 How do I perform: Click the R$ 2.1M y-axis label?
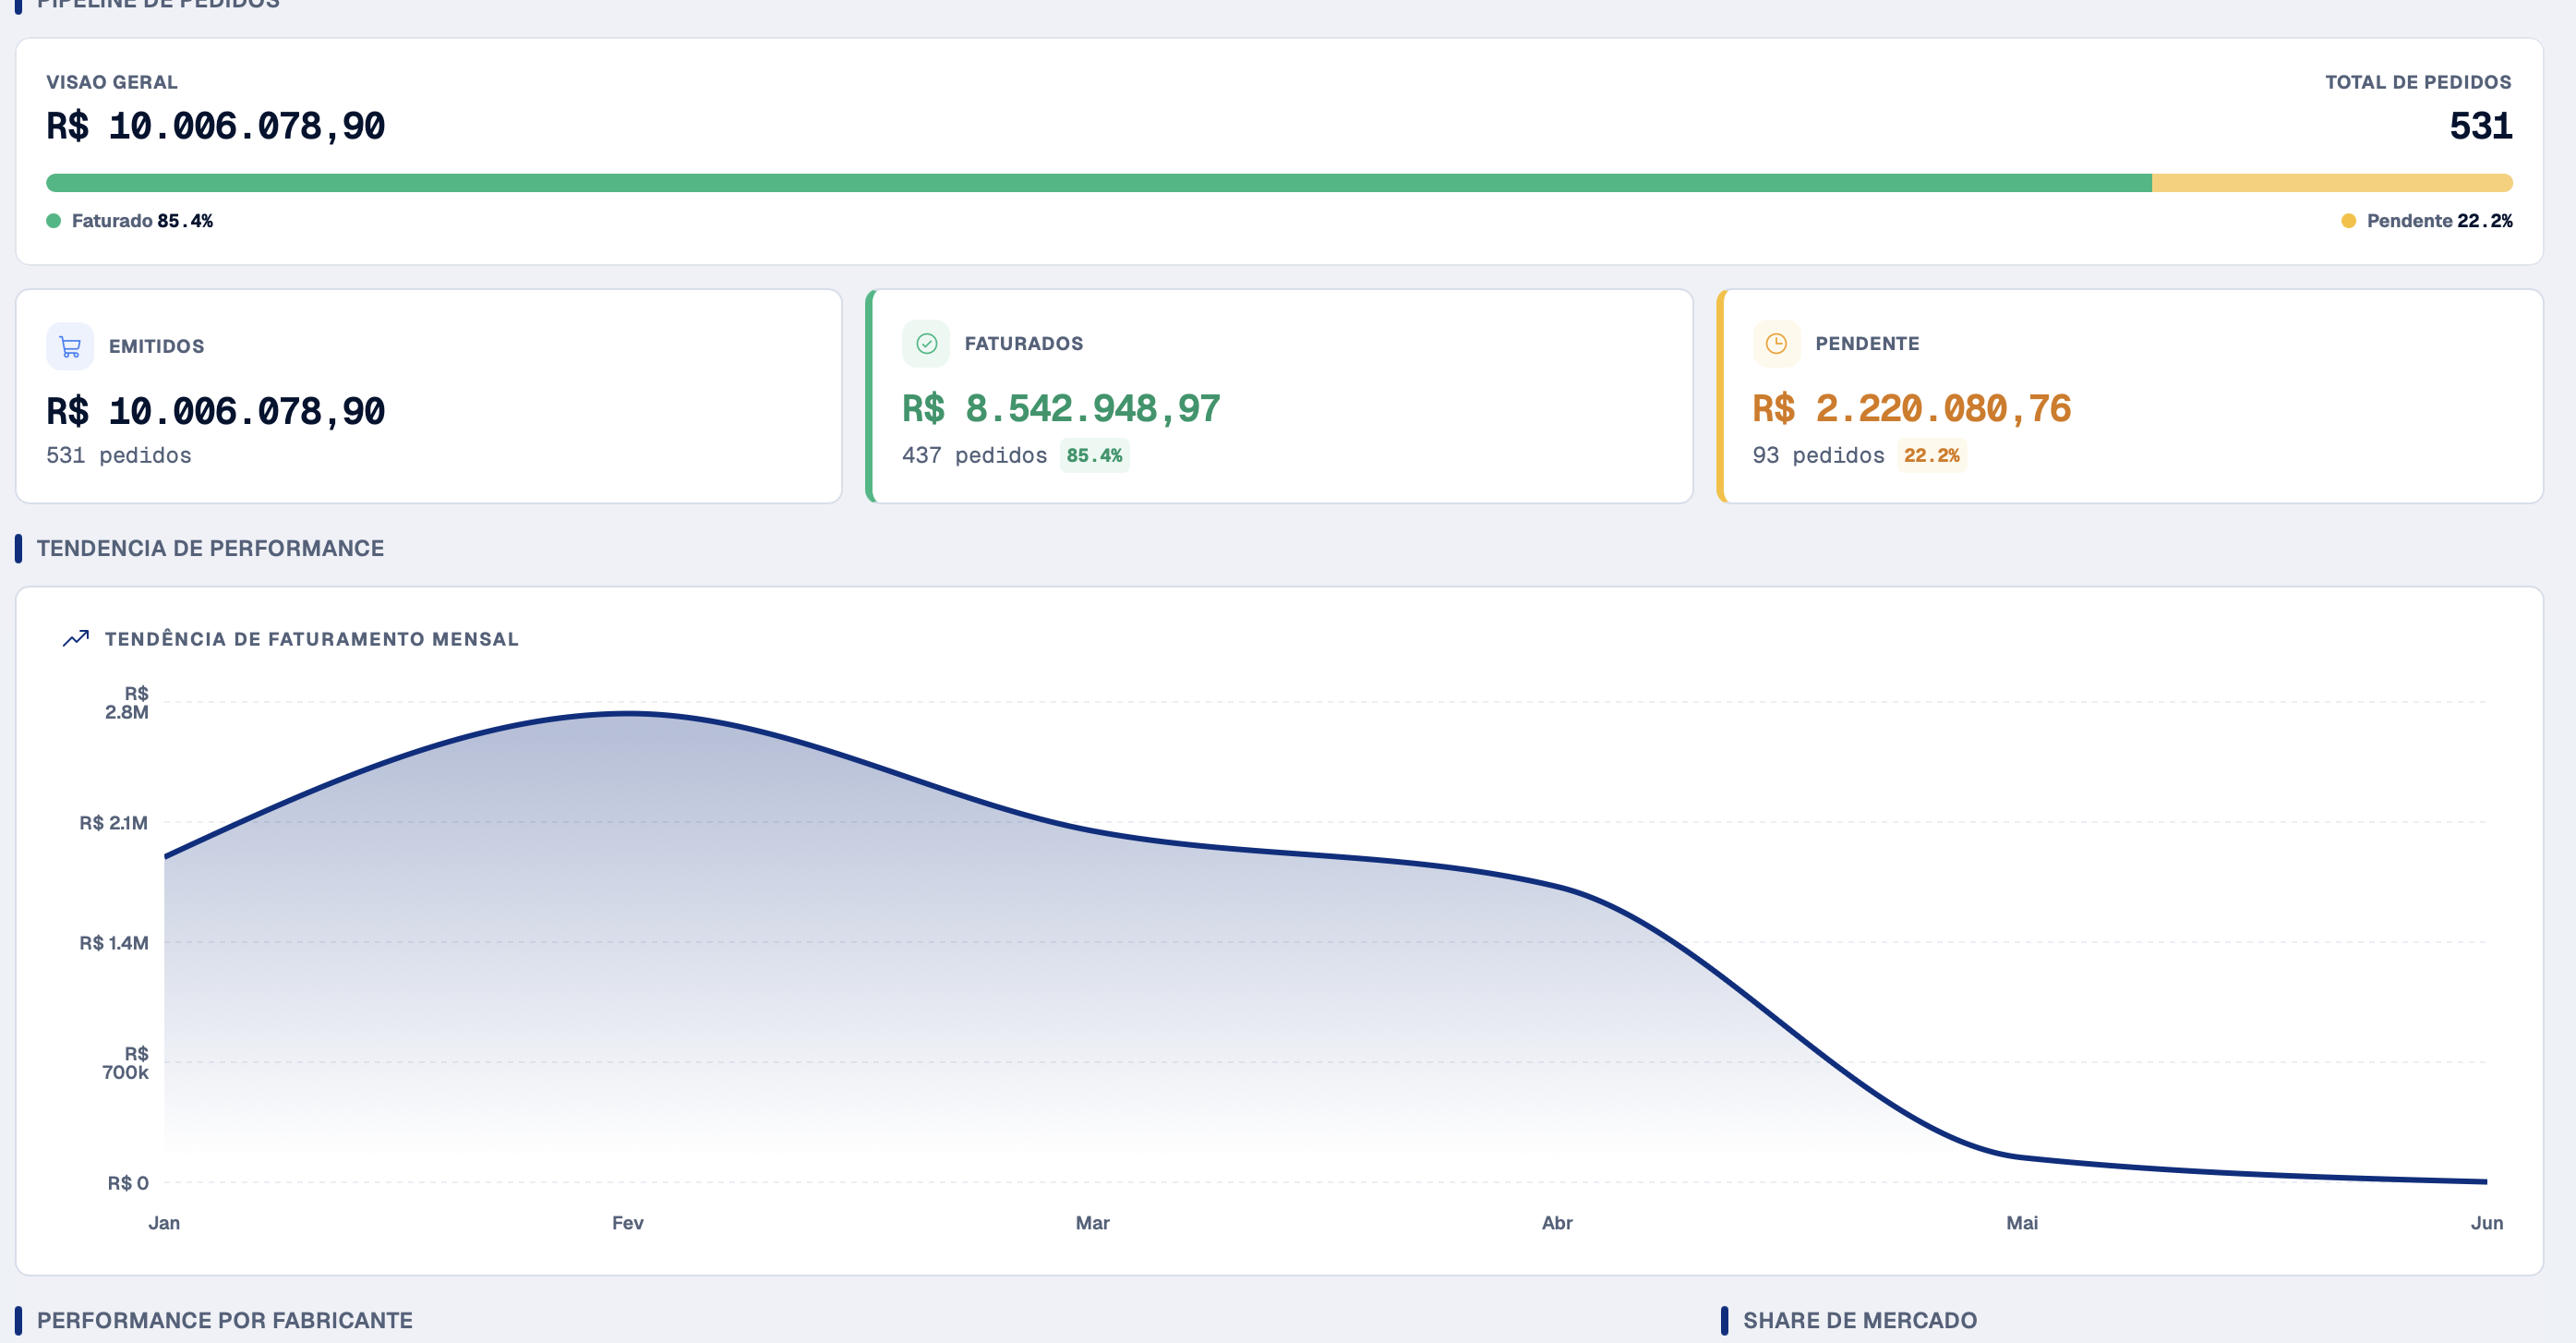point(114,823)
